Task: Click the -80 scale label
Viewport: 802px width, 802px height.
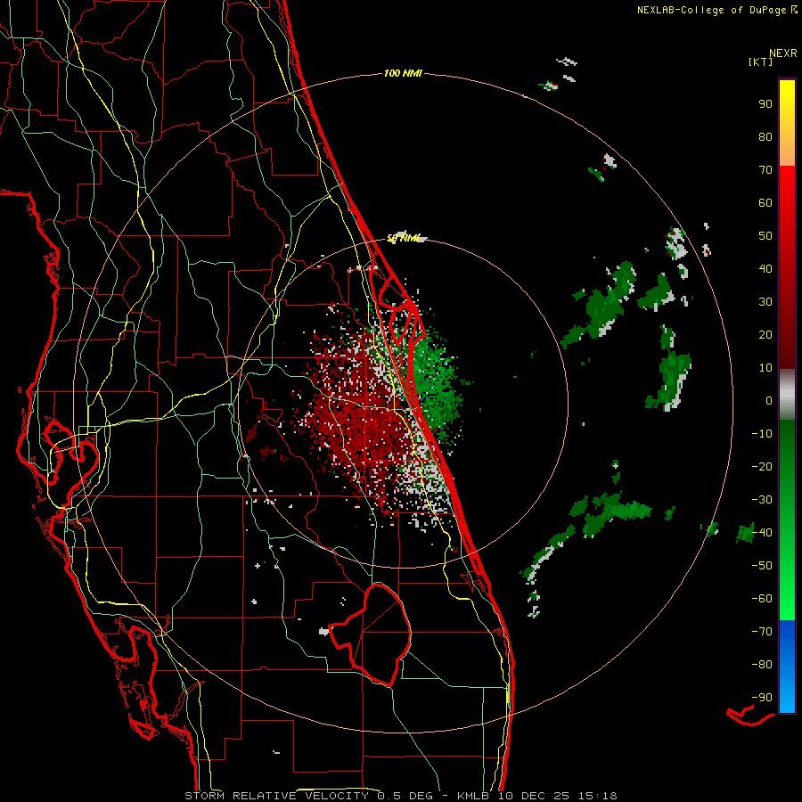Action: (x=762, y=665)
